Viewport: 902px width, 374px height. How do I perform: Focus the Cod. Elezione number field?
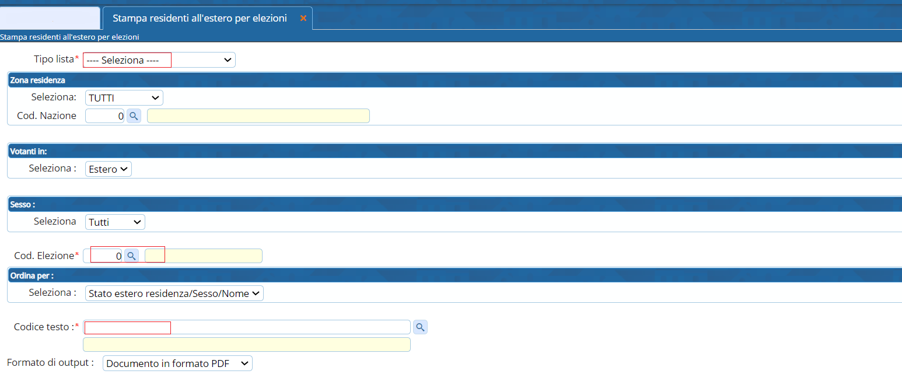click(103, 256)
